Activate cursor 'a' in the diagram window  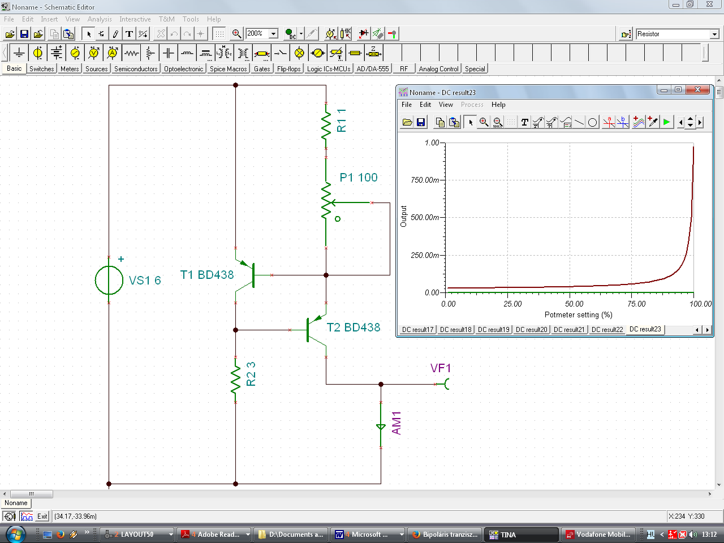609,122
